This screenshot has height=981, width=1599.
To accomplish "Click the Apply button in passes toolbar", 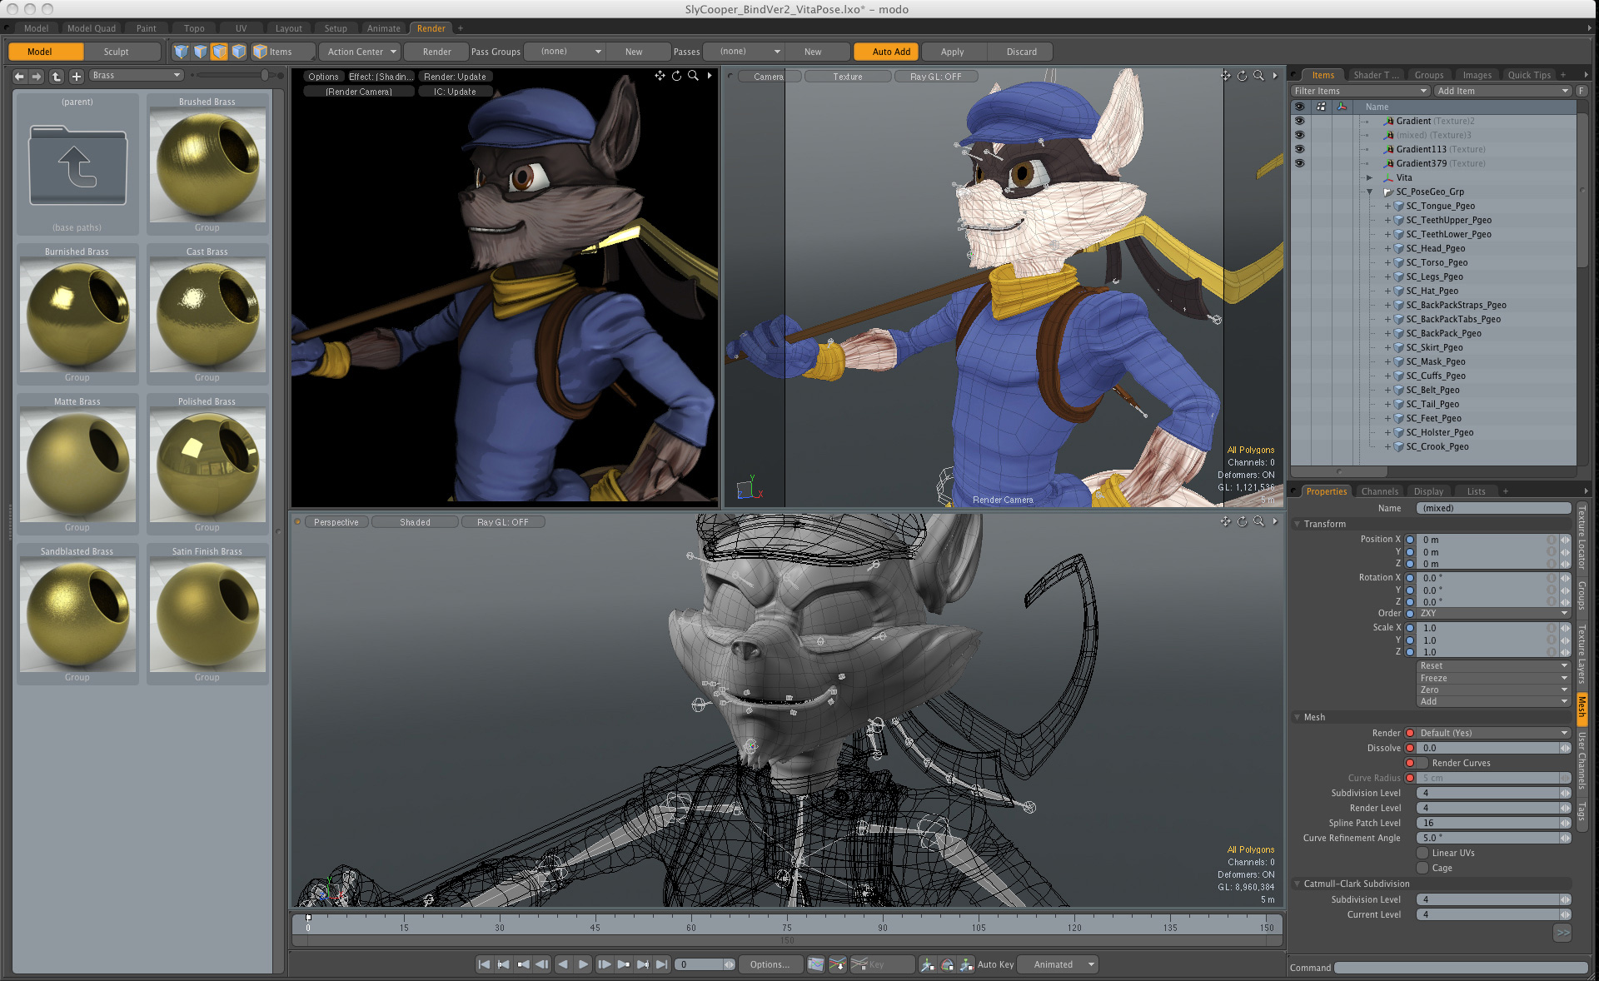I will click(951, 52).
